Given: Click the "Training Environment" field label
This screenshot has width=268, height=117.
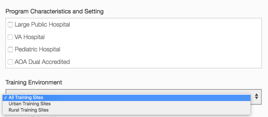Looking at the screenshot, I should 34,82.
